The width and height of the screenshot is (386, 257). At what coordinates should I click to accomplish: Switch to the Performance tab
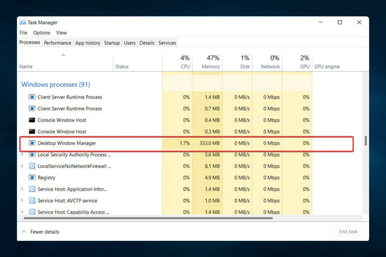(57, 43)
